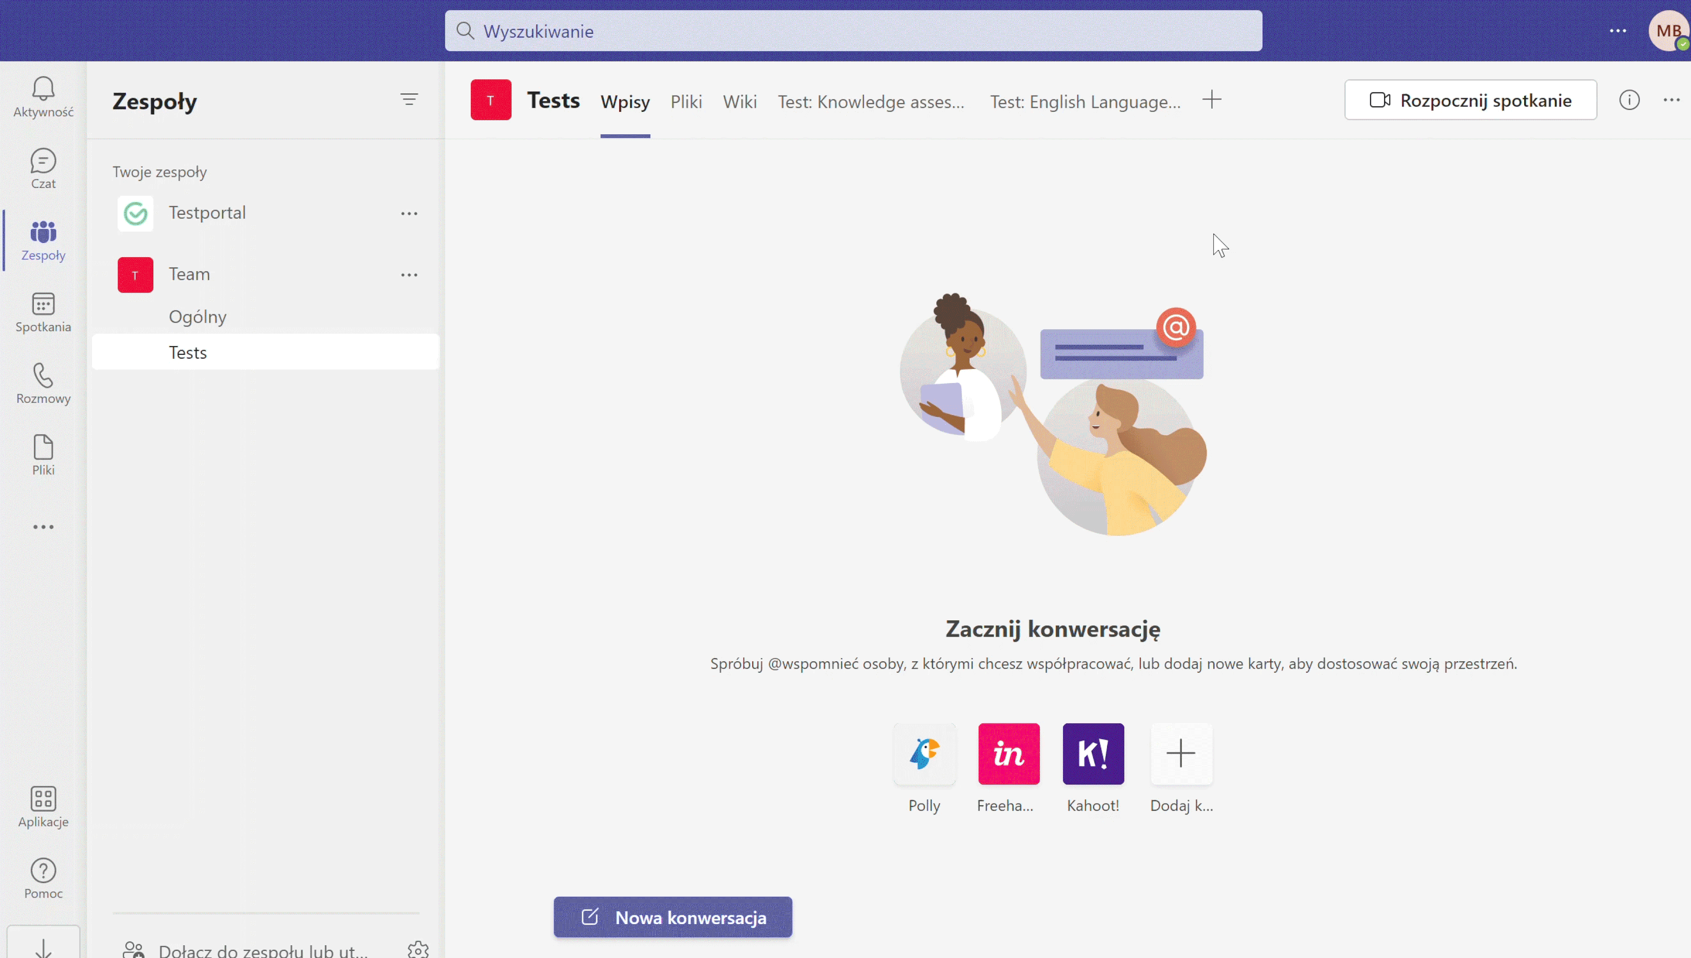Image resolution: width=1691 pixels, height=958 pixels.
Task: Open Test: Knowledge asses... tab
Action: click(871, 102)
